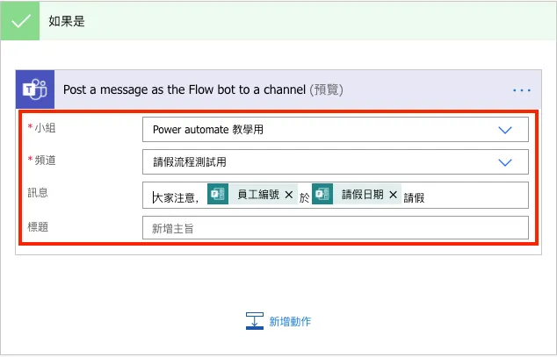Image resolution: width=557 pixels, height=357 pixels.
Task: Click the Forms icon on the 員工編號 token
Action: pyautogui.click(x=218, y=194)
